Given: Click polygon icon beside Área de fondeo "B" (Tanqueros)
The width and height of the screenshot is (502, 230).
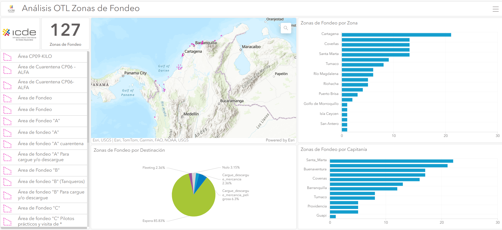Looking at the screenshot, I should 7,182.
